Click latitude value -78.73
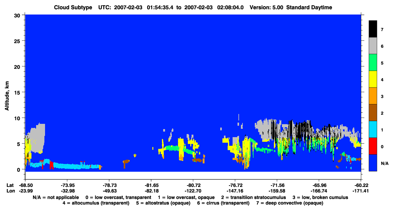 [109, 185]
